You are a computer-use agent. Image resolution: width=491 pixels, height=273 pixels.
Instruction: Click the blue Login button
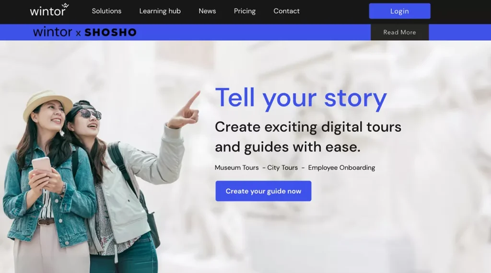click(x=399, y=11)
